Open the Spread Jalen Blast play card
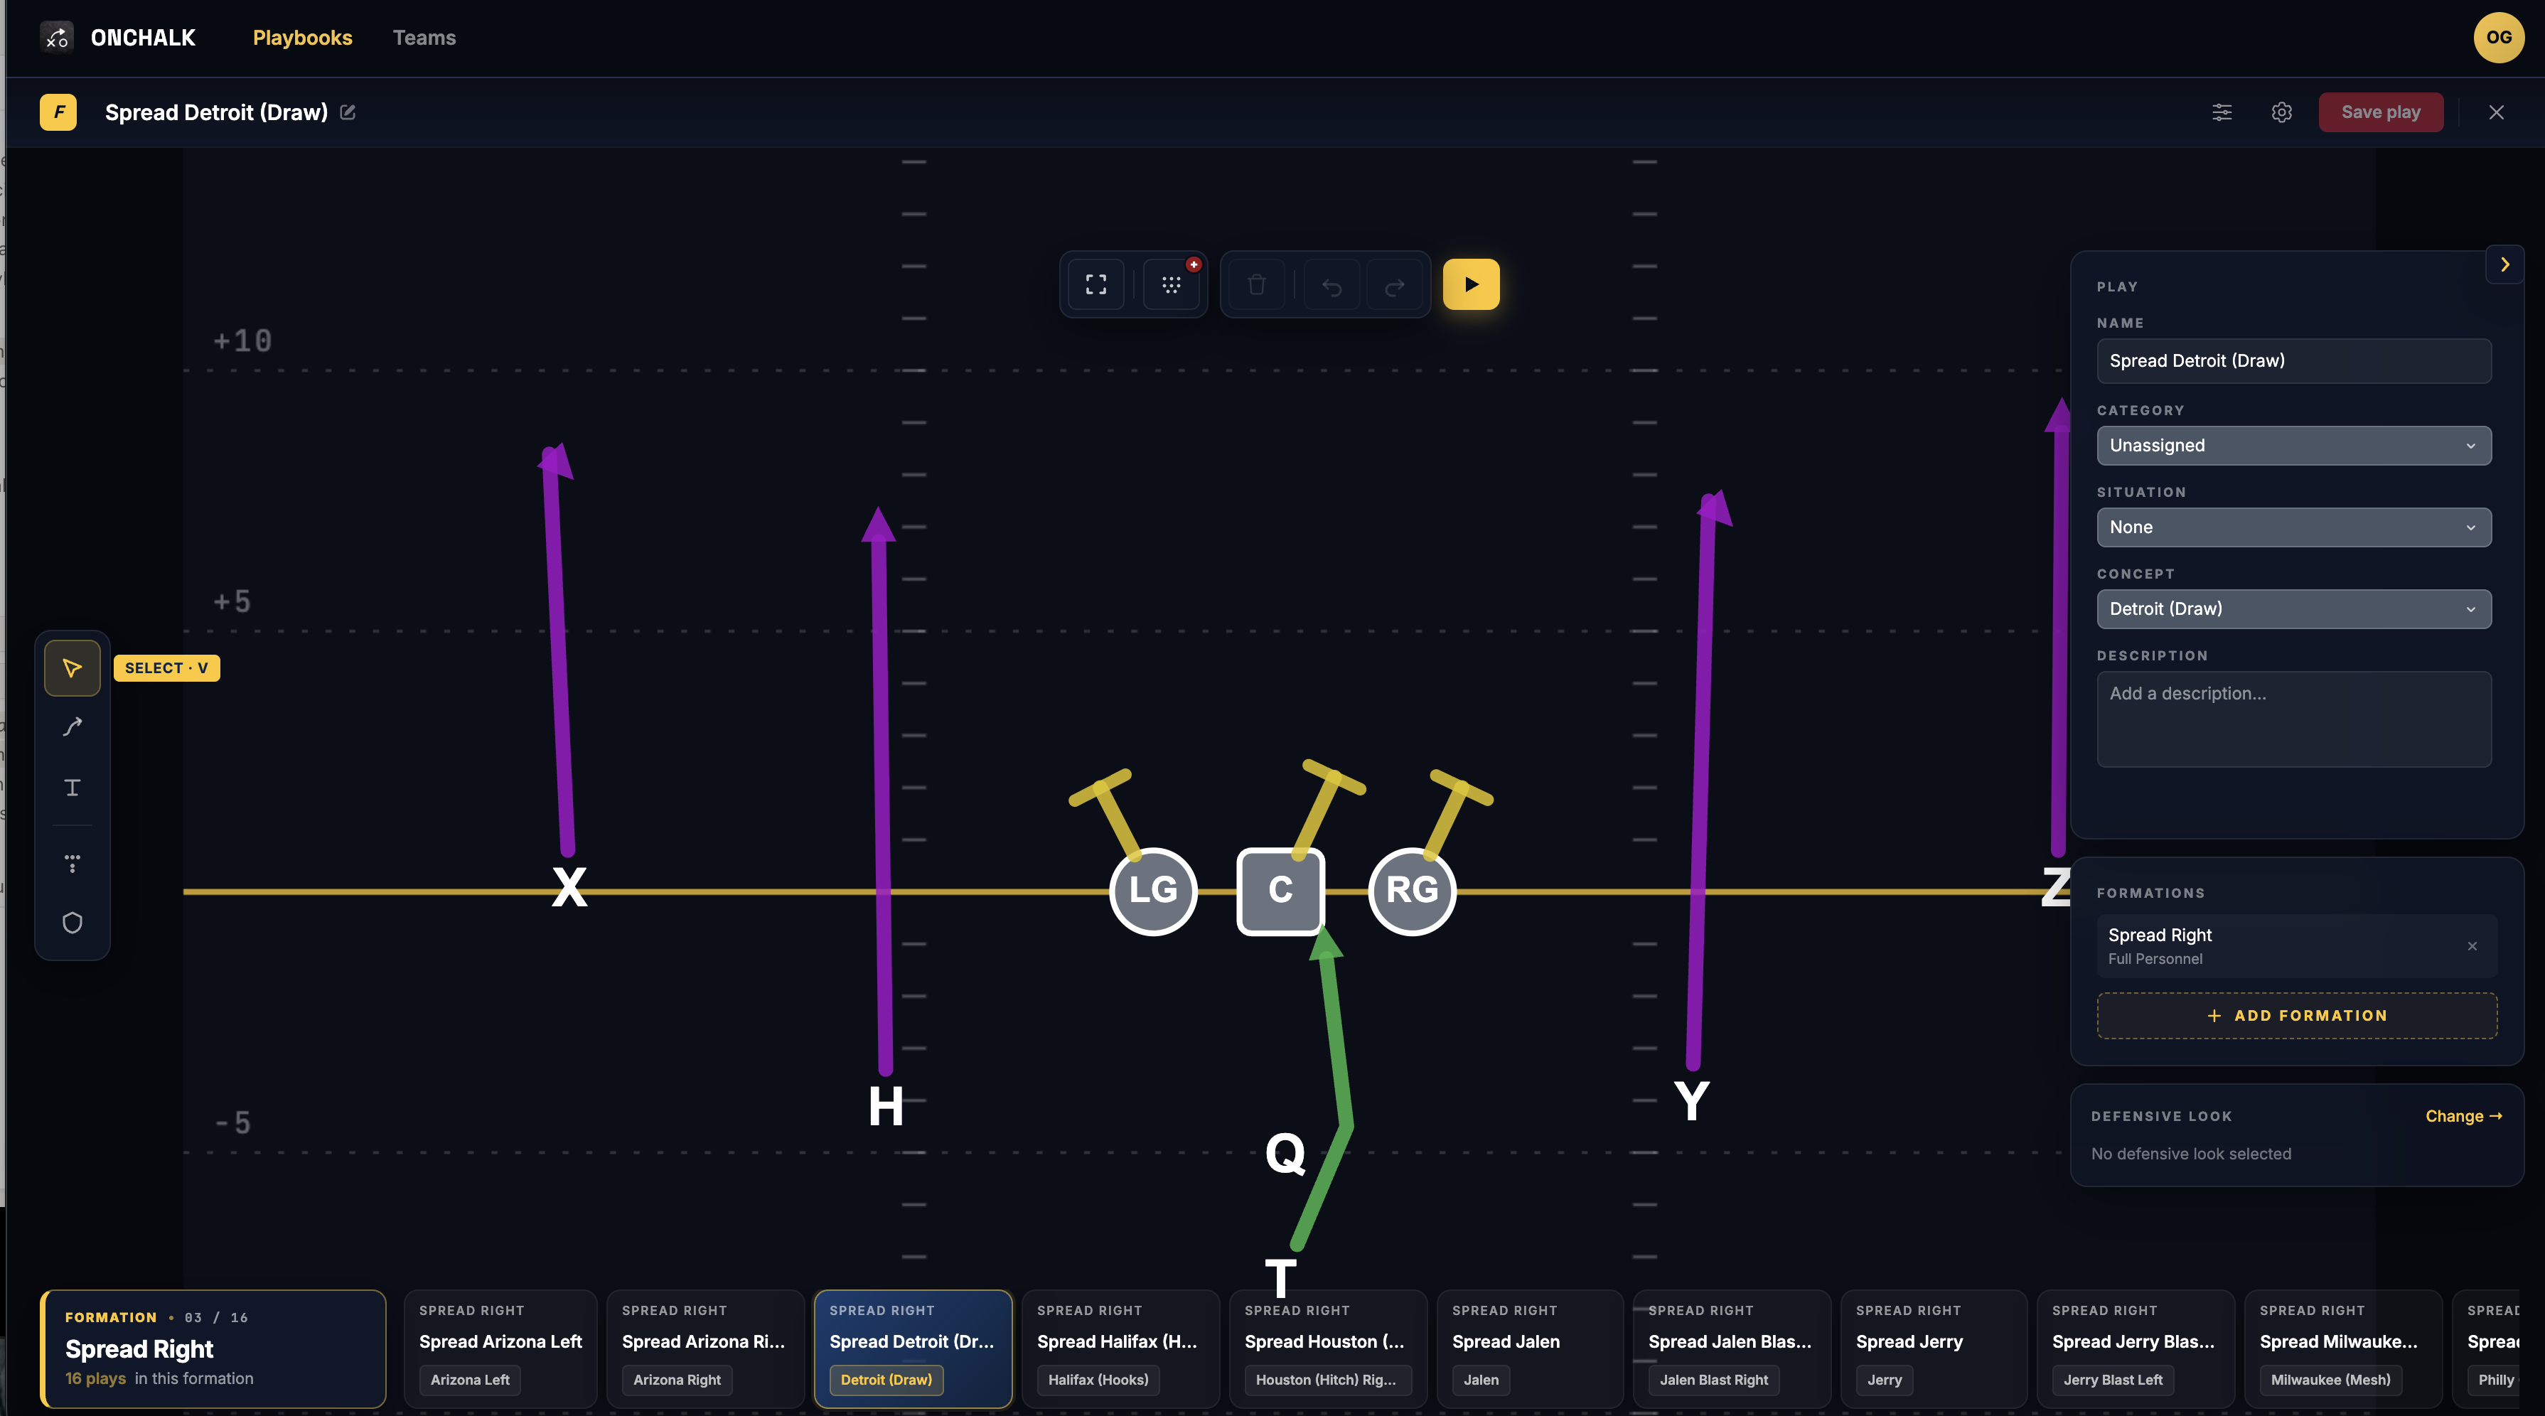The image size is (2545, 1416). 1731,1348
